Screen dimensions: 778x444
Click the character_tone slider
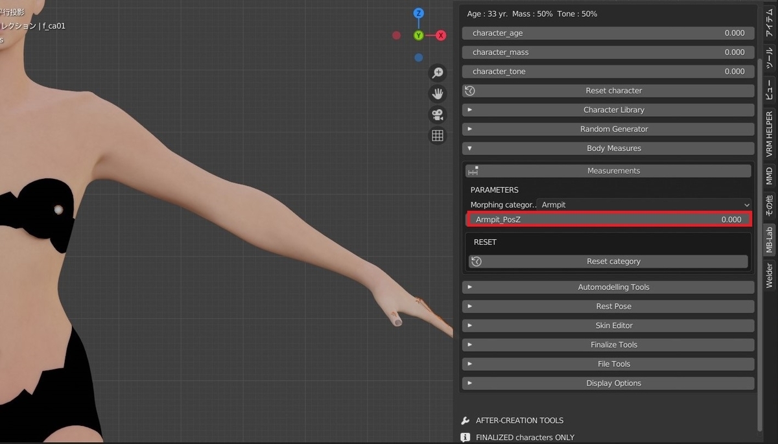[x=608, y=71]
